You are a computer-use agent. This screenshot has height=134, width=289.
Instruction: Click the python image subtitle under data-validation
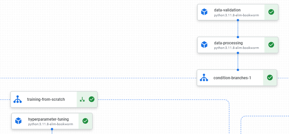point(237,15)
